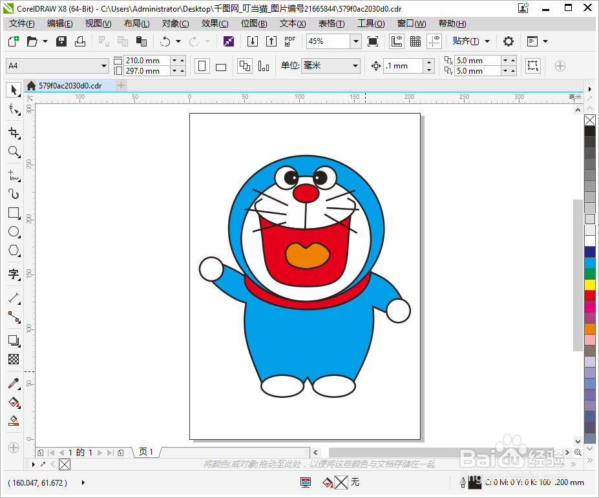
Task: Select the Transparency tool
Action: (x=14, y=359)
